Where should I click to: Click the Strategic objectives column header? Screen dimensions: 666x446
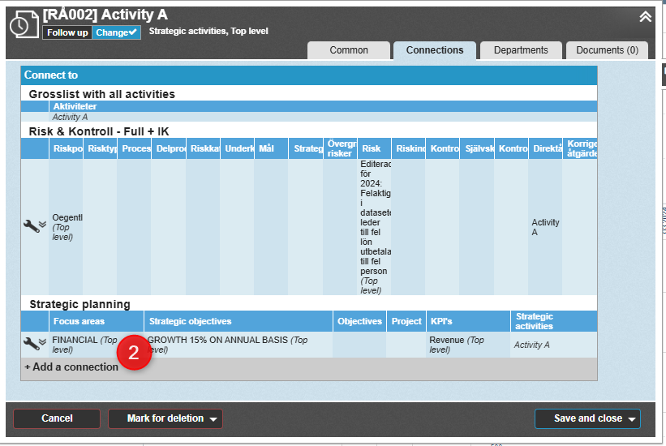point(190,322)
